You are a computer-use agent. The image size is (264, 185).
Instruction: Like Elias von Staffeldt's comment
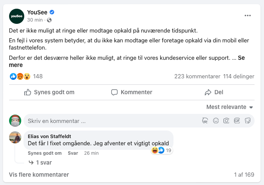point(45,153)
